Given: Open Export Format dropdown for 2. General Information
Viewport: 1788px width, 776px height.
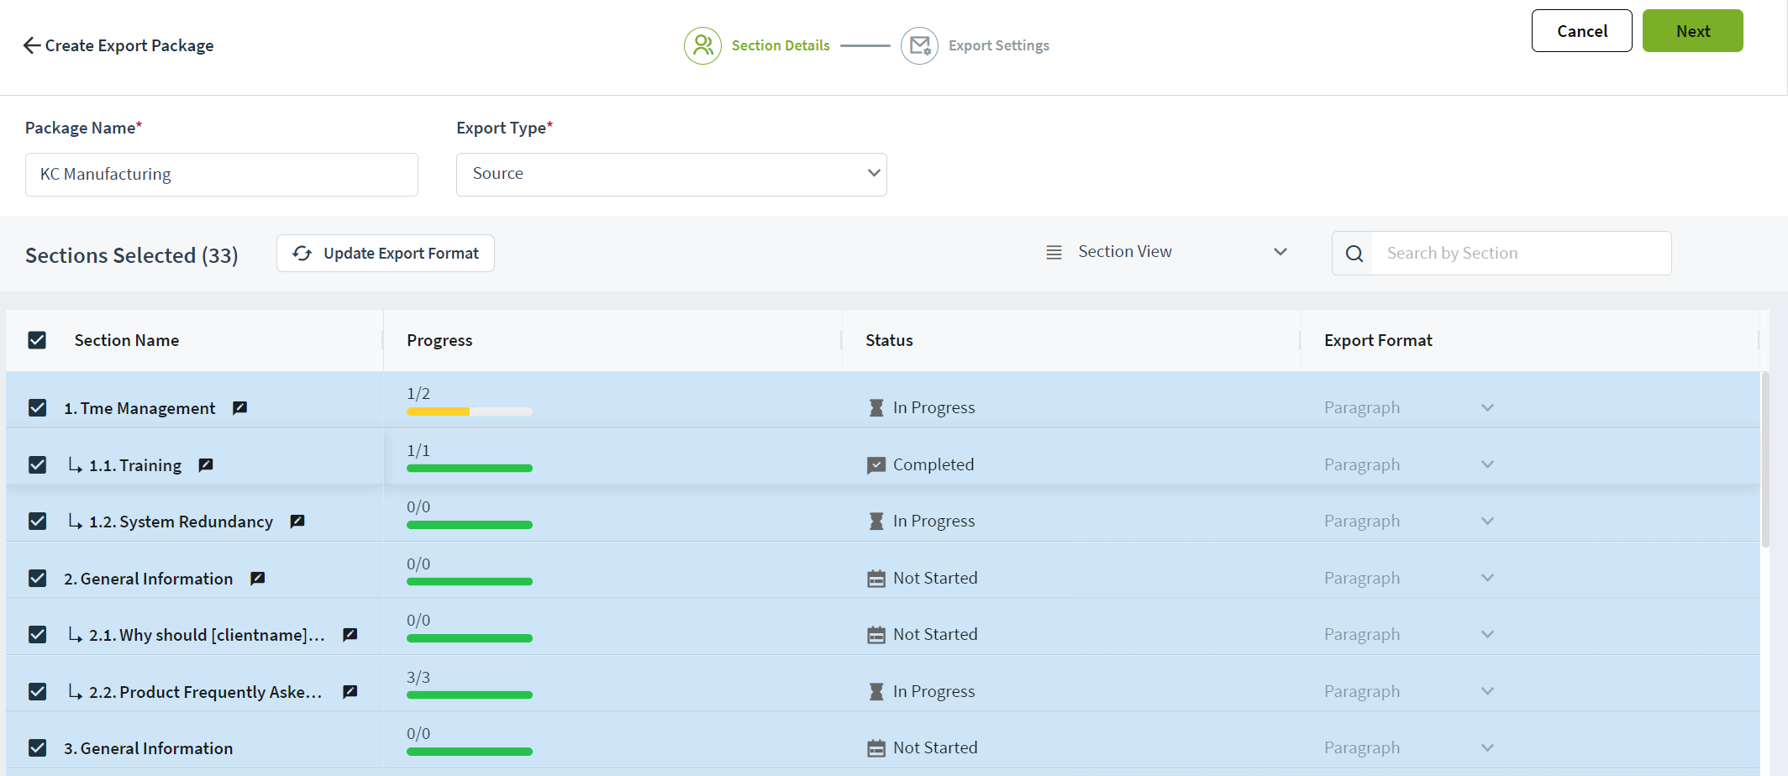Looking at the screenshot, I should point(1409,579).
